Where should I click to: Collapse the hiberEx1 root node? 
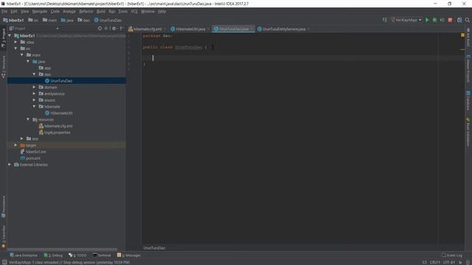point(10,36)
